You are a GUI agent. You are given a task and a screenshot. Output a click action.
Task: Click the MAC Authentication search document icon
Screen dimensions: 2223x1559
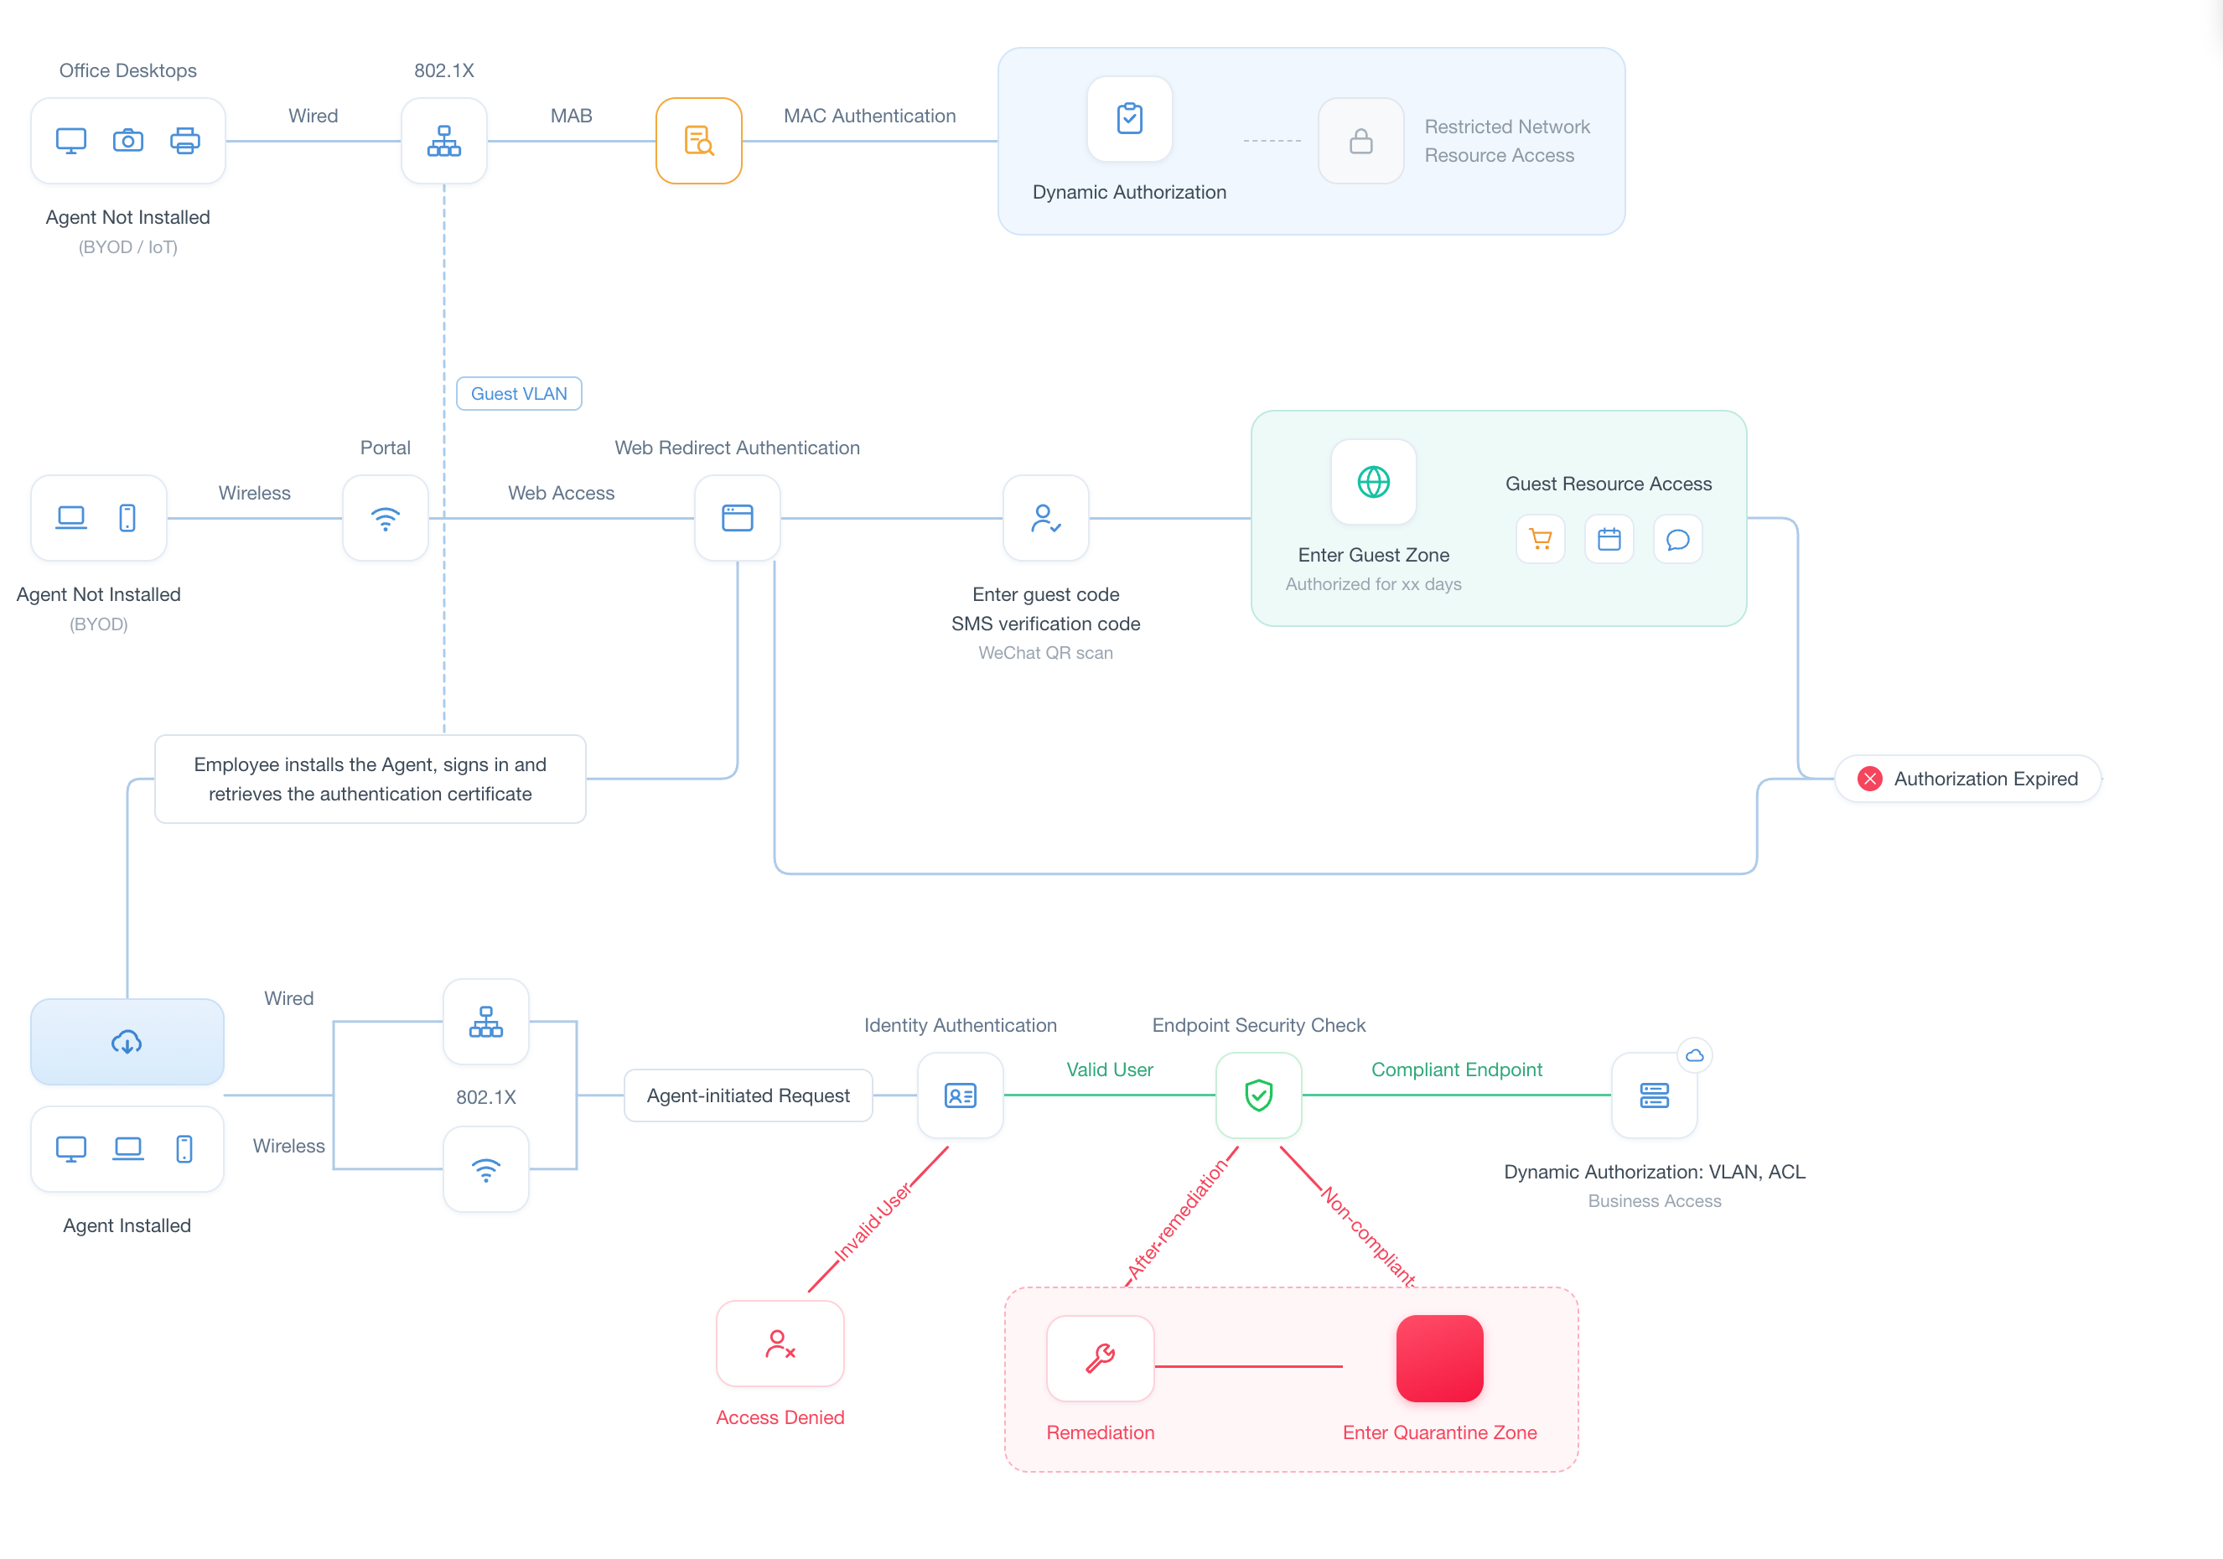pyautogui.click(x=698, y=142)
